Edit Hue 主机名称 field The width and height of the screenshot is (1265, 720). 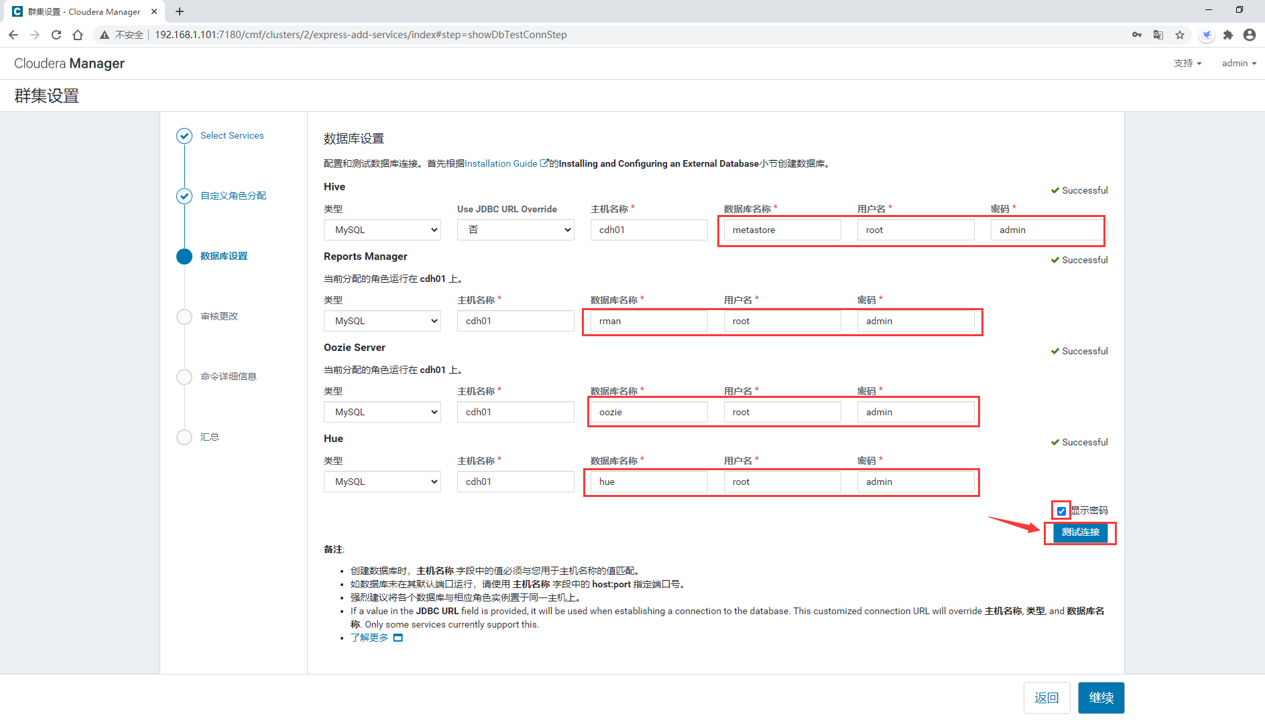[x=516, y=482]
